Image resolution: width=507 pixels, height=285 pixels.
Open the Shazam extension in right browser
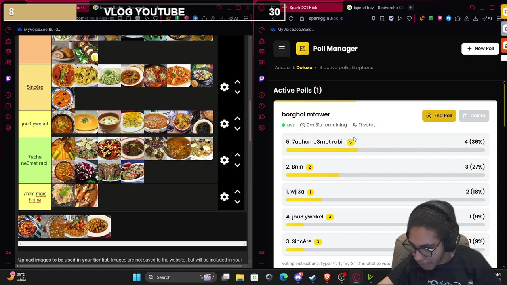[449, 18]
